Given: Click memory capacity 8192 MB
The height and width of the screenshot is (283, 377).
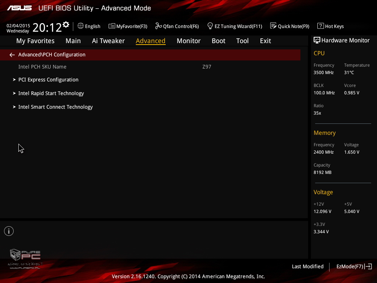Looking at the screenshot, I should [323, 172].
